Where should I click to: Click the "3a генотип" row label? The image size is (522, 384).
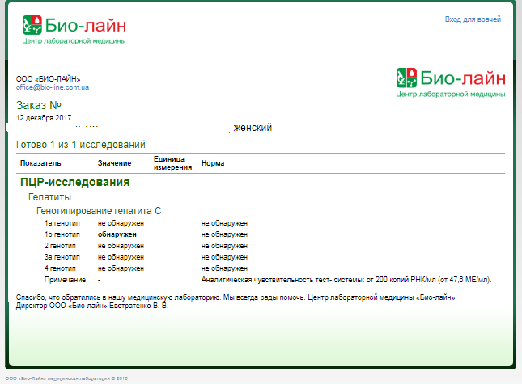pyautogui.click(x=61, y=256)
